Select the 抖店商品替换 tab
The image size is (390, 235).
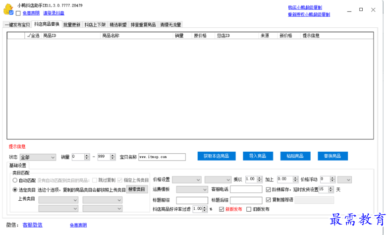(x=47, y=24)
